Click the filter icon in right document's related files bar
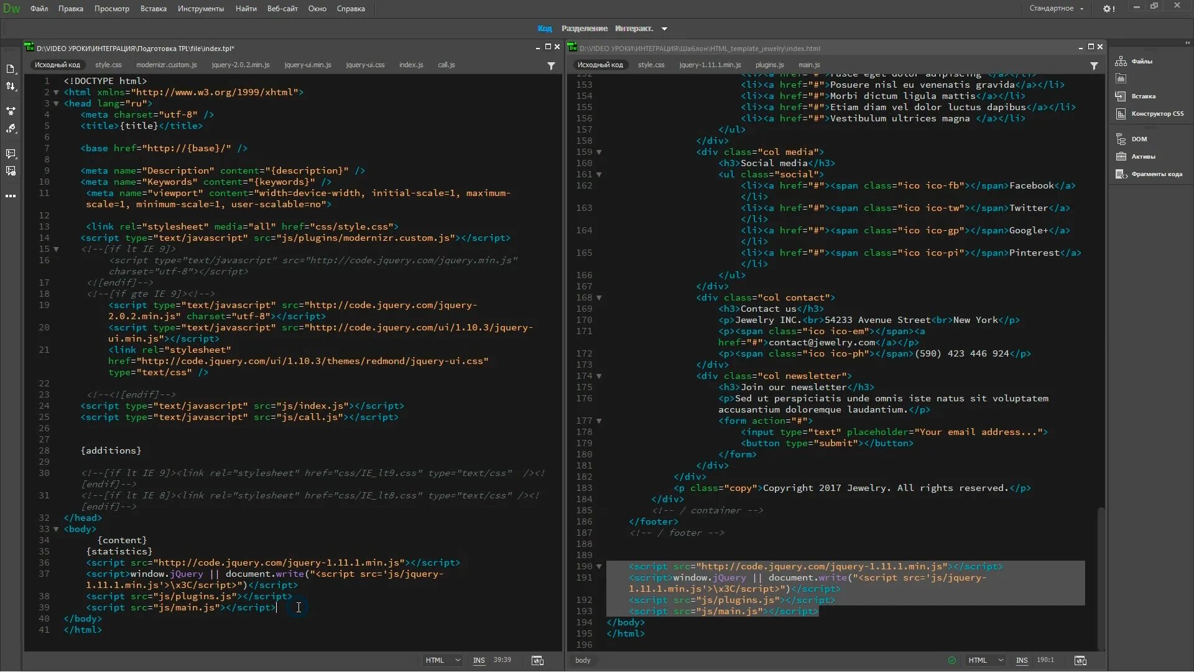 click(x=1094, y=65)
